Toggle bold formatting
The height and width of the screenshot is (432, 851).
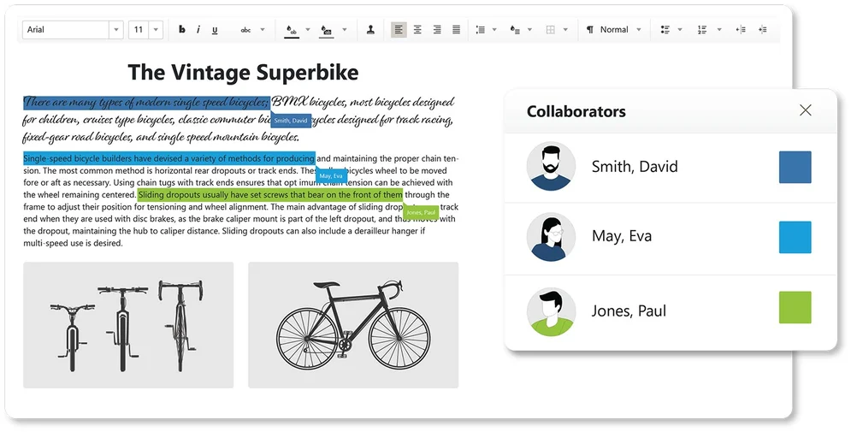coord(181,30)
